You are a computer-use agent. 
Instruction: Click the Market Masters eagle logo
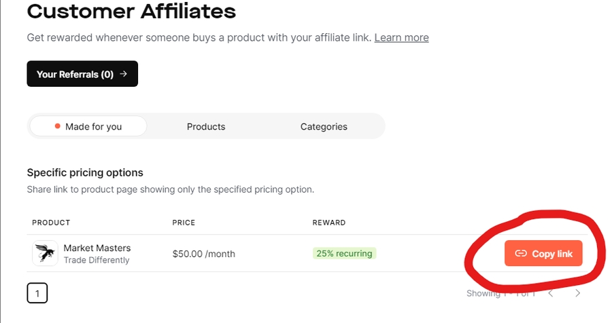point(45,253)
